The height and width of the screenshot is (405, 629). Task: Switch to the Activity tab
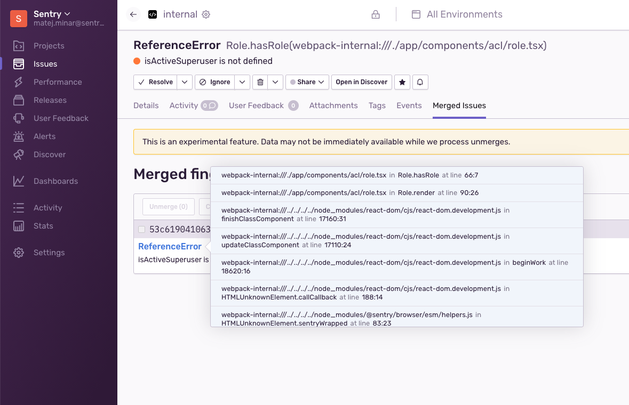pyautogui.click(x=194, y=106)
